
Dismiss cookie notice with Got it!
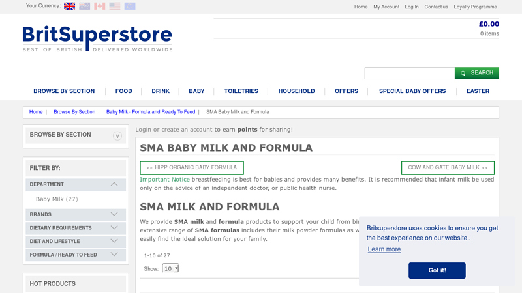point(437,270)
